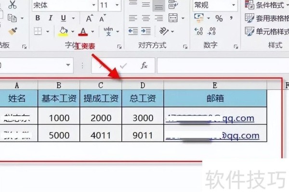Screen dimensions: 289x192
Task: Open the font name 宋体 dropdown
Action: [94, 5]
